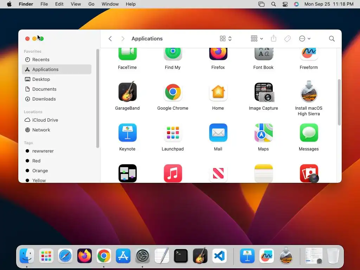Viewport: 360px width, 270px height.
Task: Select GarageBand in the Applications folder
Action: (x=127, y=92)
